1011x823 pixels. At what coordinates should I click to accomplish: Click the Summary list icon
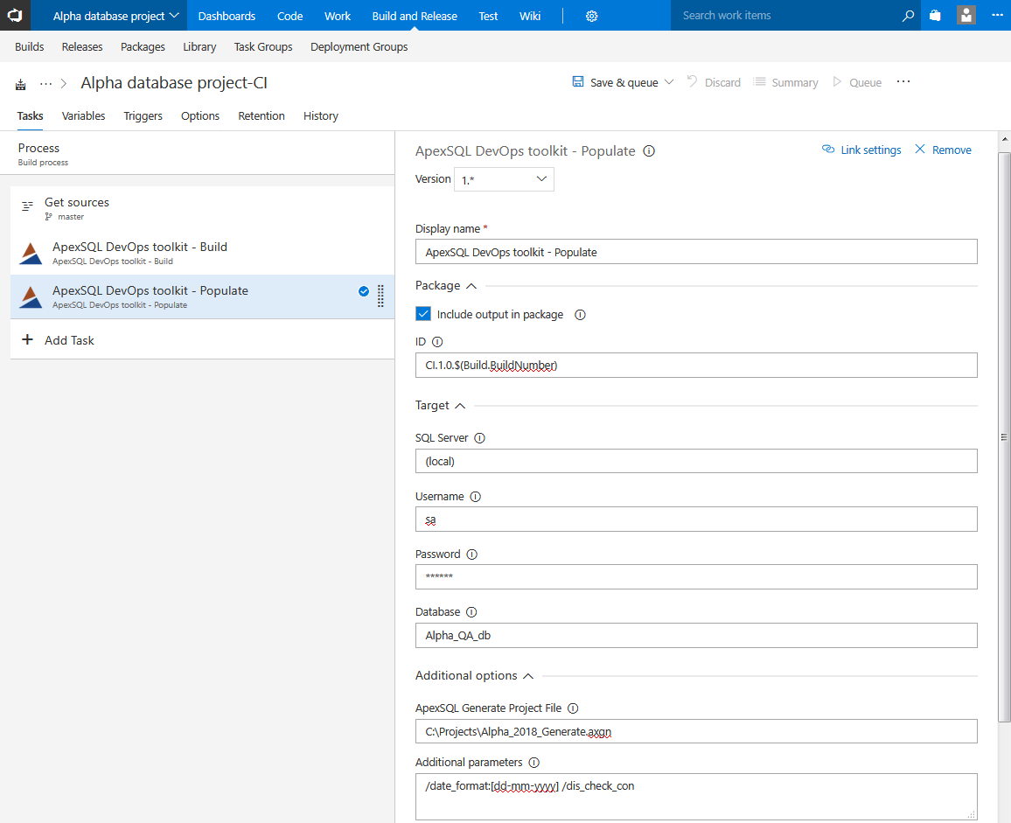point(760,82)
